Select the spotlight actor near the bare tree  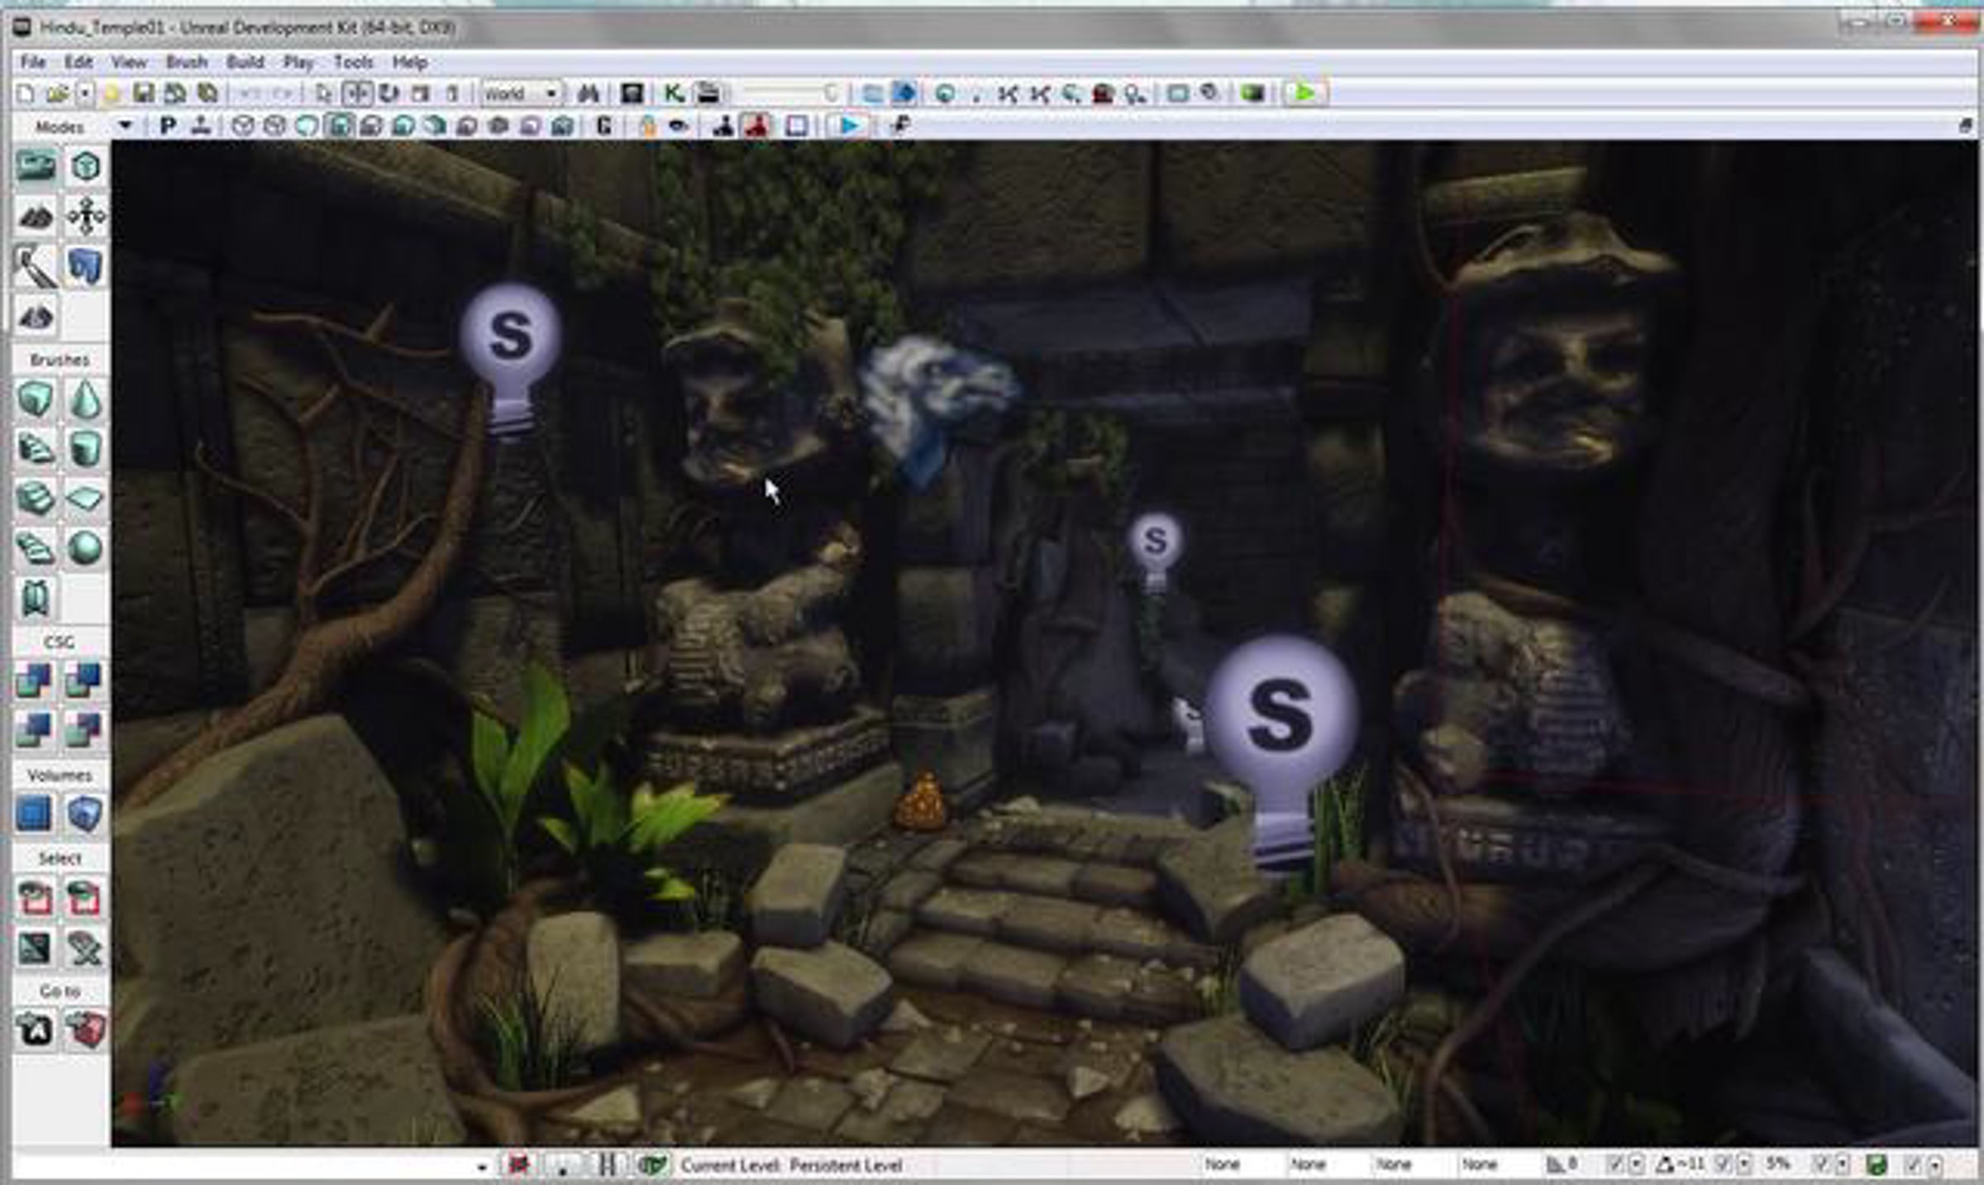(511, 357)
